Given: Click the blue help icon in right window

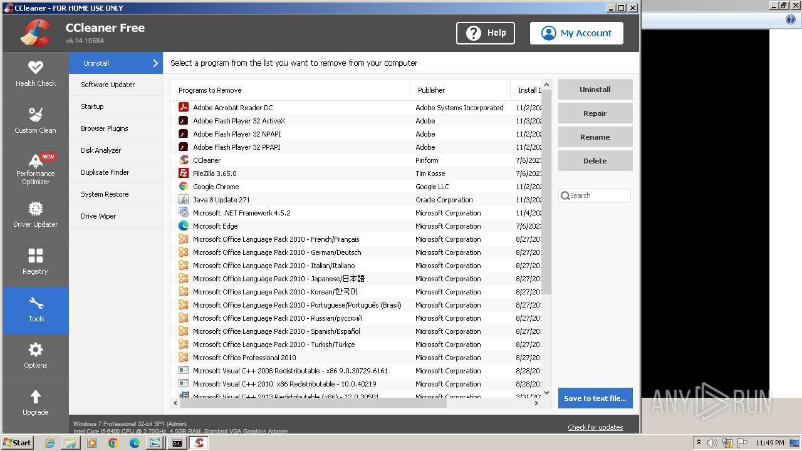Looking at the screenshot, I should point(791,19).
